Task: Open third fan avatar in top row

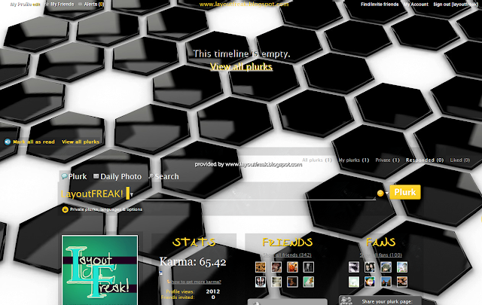Action: pyautogui.click(x=386, y=267)
